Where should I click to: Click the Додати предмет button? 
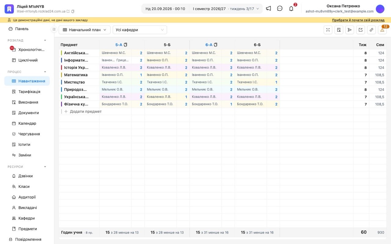[83, 111]
